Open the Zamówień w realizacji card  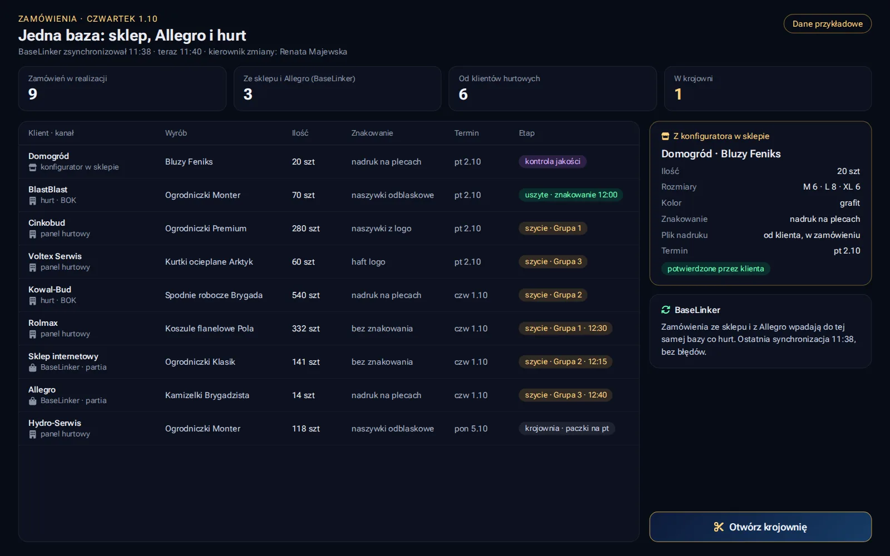[x=122, y=89]
